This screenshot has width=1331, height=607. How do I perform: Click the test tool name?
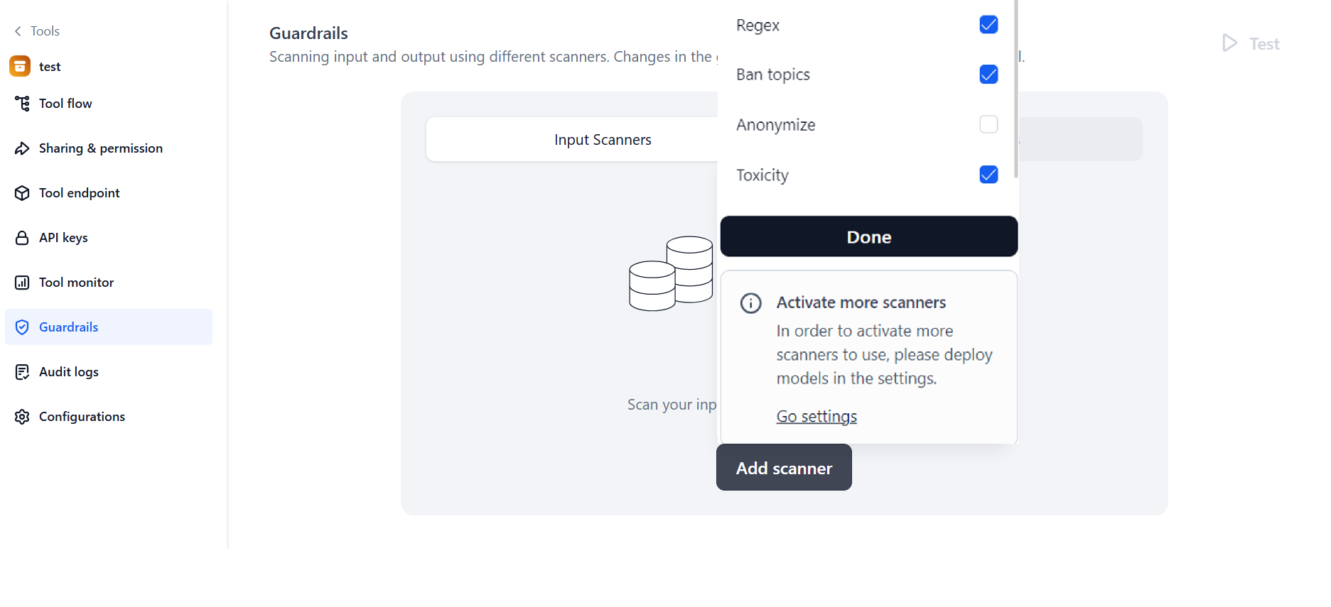[50, 67]
